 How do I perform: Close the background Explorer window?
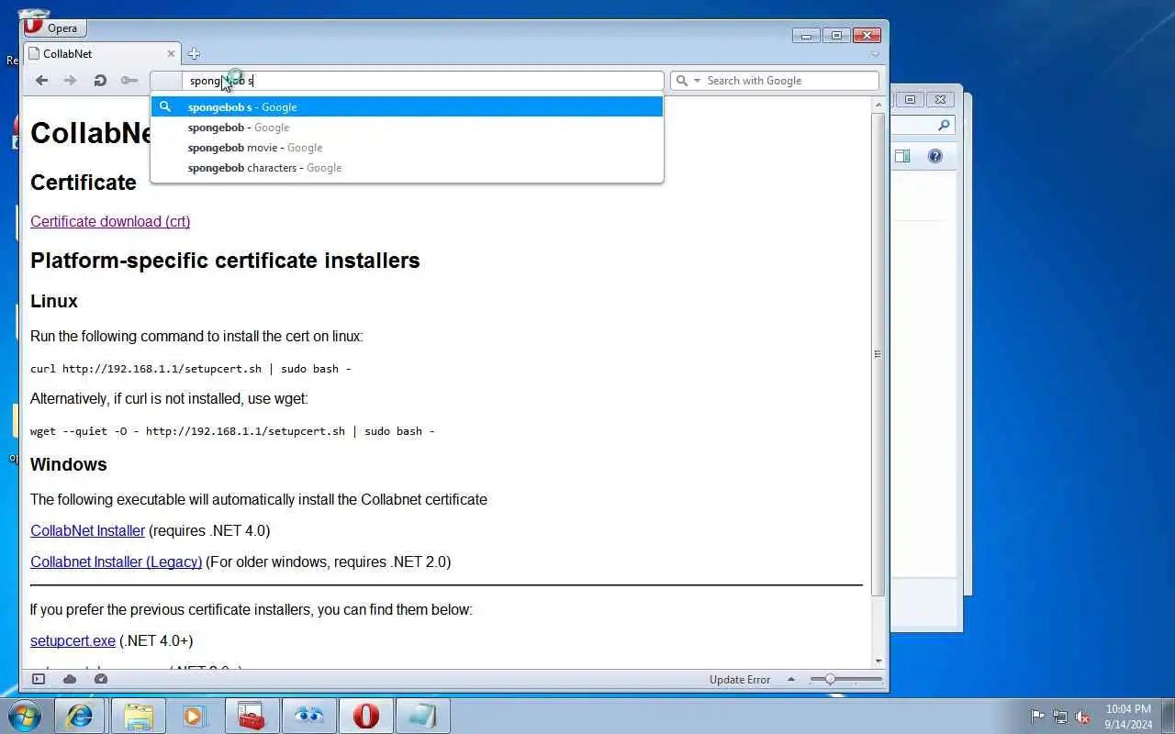(940, 99)
